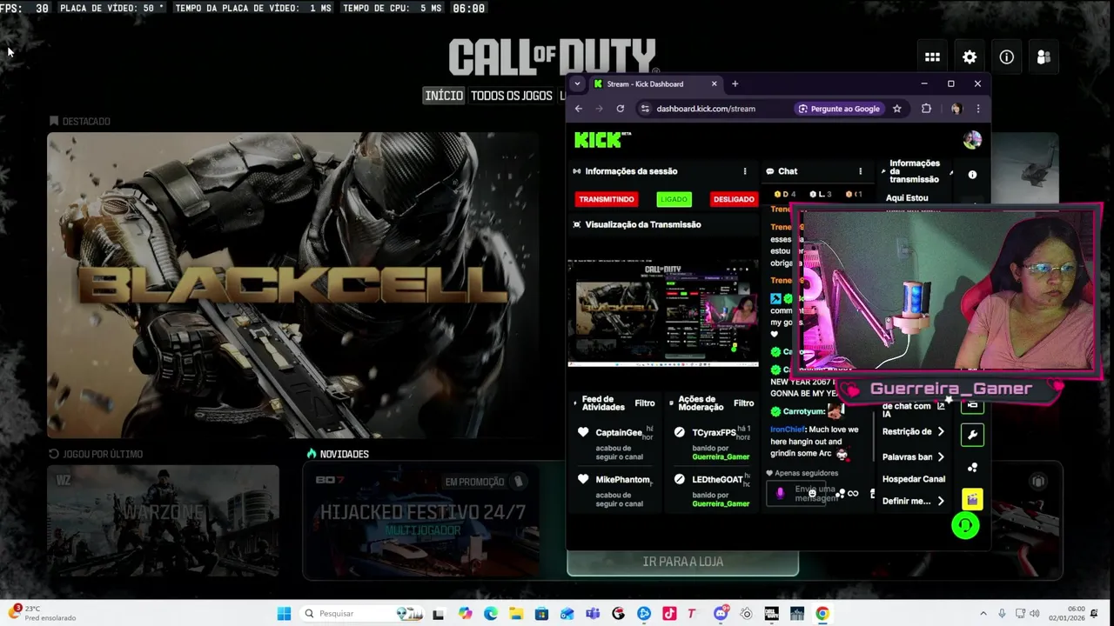Click the TRANSMITINDO status badge
The width and height of the screenshot is (1114, 626).
pos(607,199)
